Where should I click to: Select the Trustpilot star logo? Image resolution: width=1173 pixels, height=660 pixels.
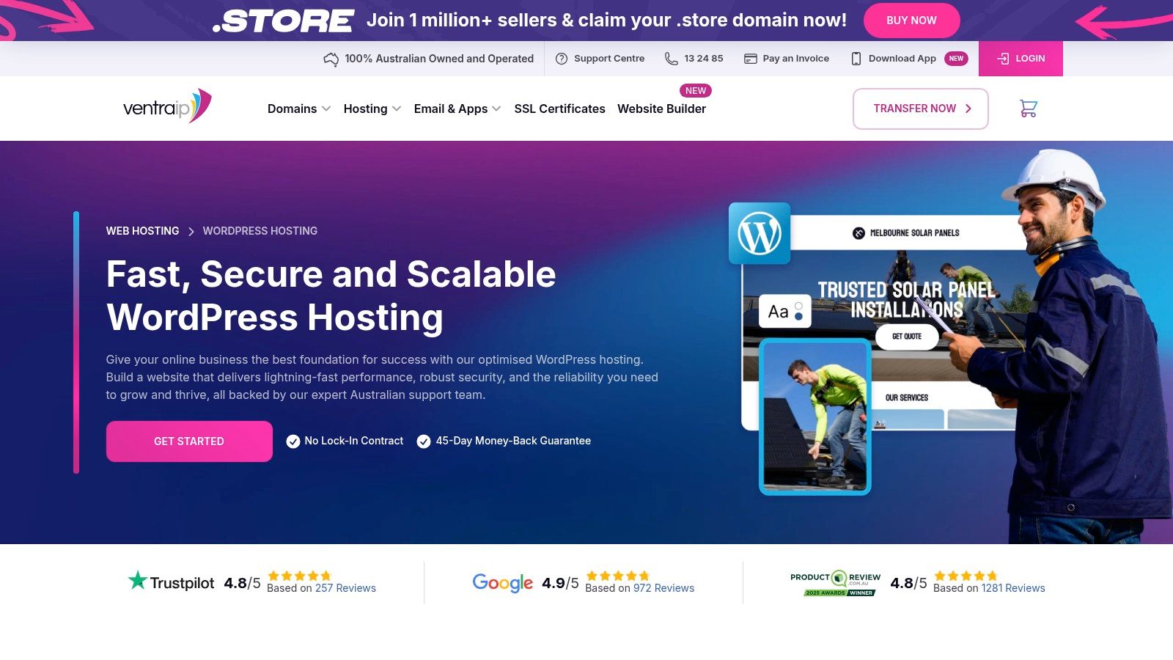(136, 580)
